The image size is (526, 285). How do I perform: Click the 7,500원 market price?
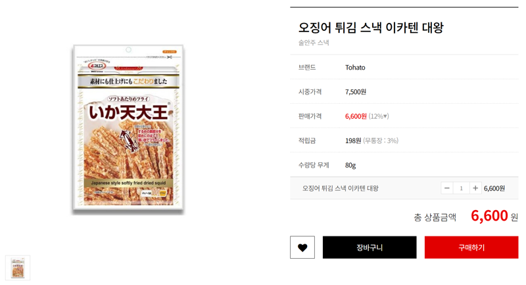(x=356, y=92)
